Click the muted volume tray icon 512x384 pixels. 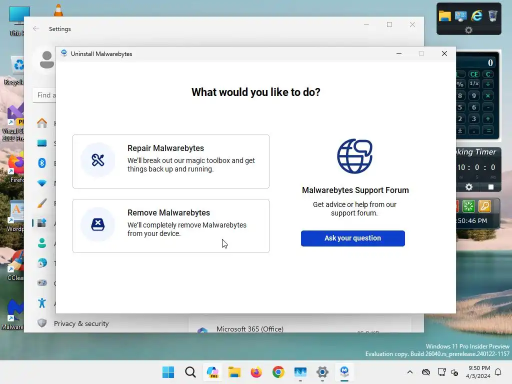click(454, 372)
